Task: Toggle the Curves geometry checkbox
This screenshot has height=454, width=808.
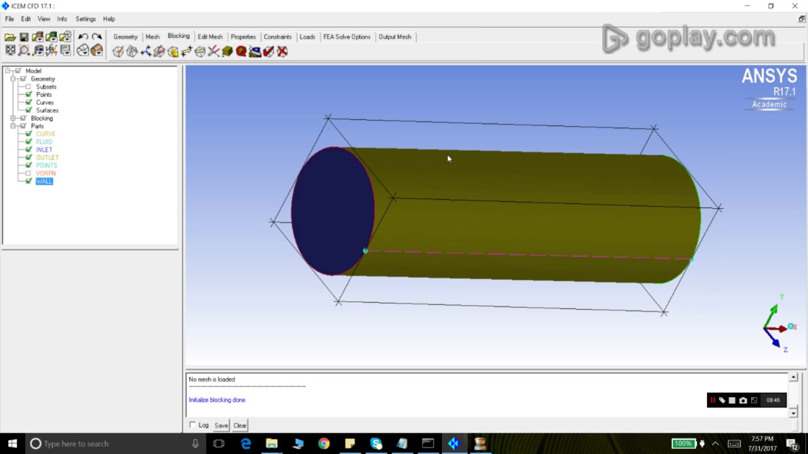Action: click(x=28, y=103)
